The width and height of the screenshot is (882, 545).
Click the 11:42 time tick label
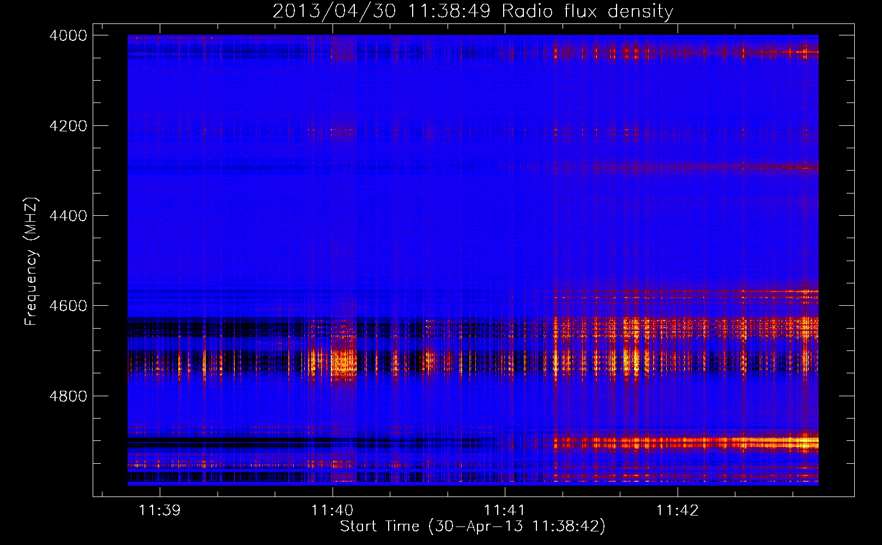click(678, 511)
